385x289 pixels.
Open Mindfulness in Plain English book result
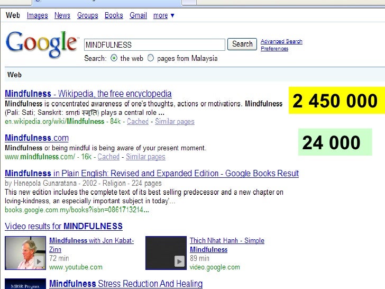(152, 173)
